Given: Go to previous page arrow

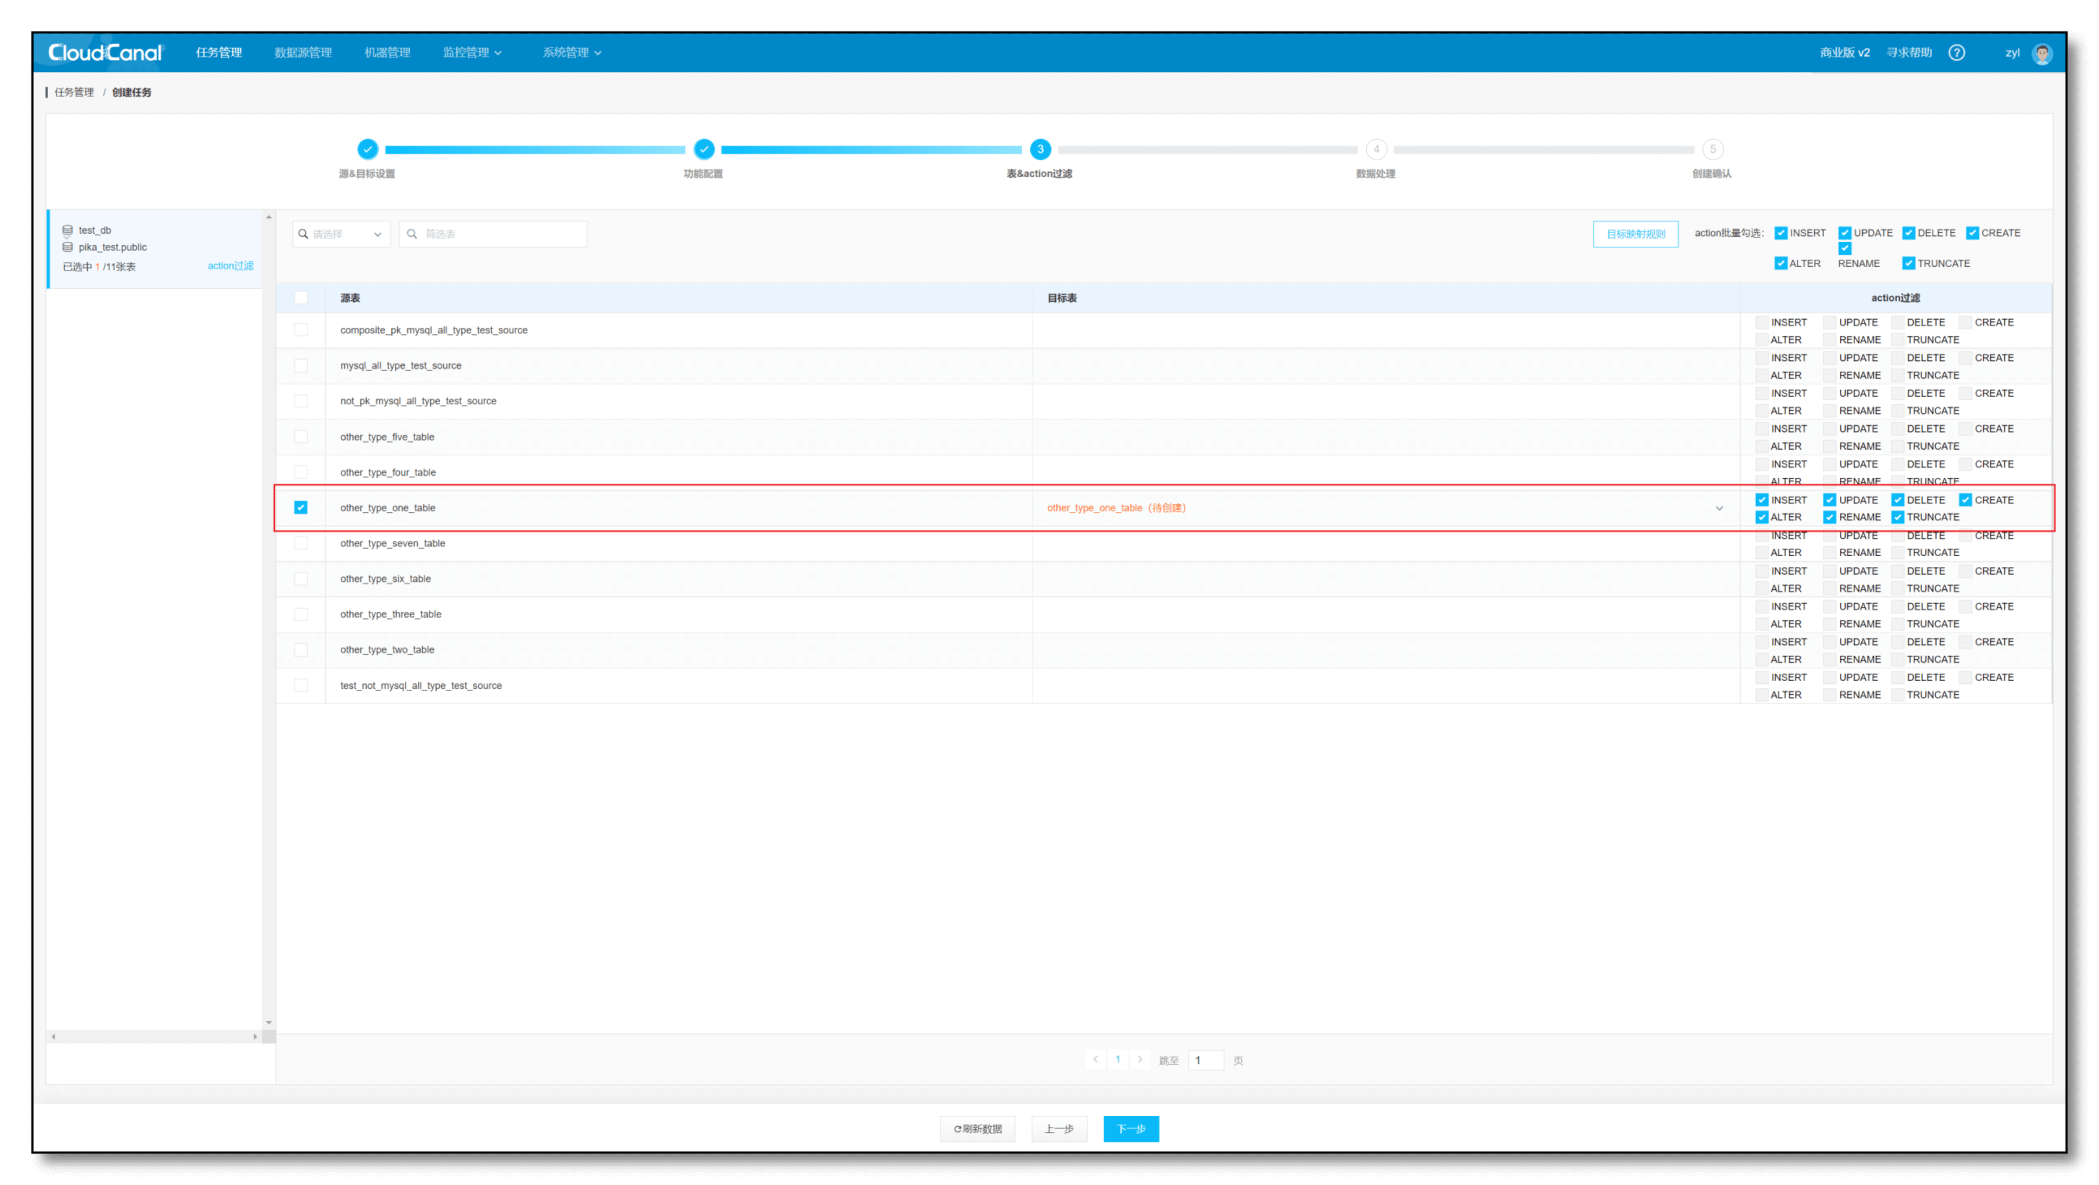Looking at the screenshot, I should coord(1095,1059).
